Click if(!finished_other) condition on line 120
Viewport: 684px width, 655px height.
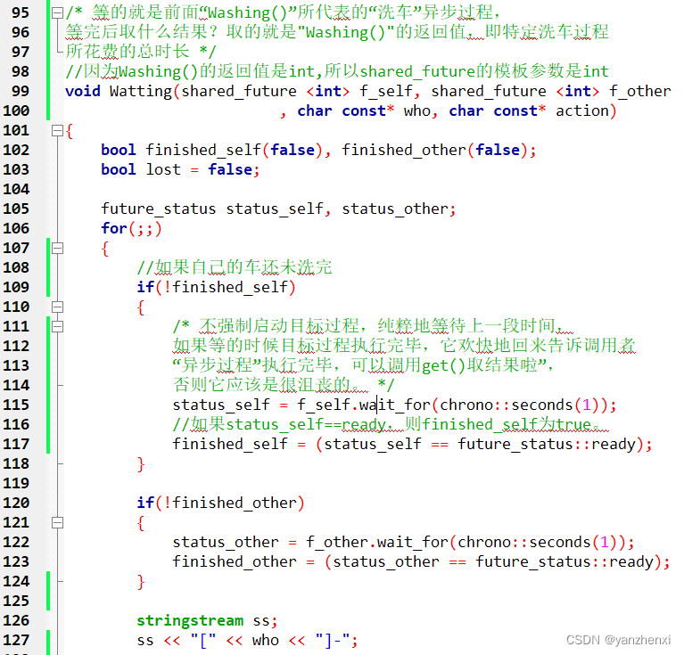(x=220, y=503)
